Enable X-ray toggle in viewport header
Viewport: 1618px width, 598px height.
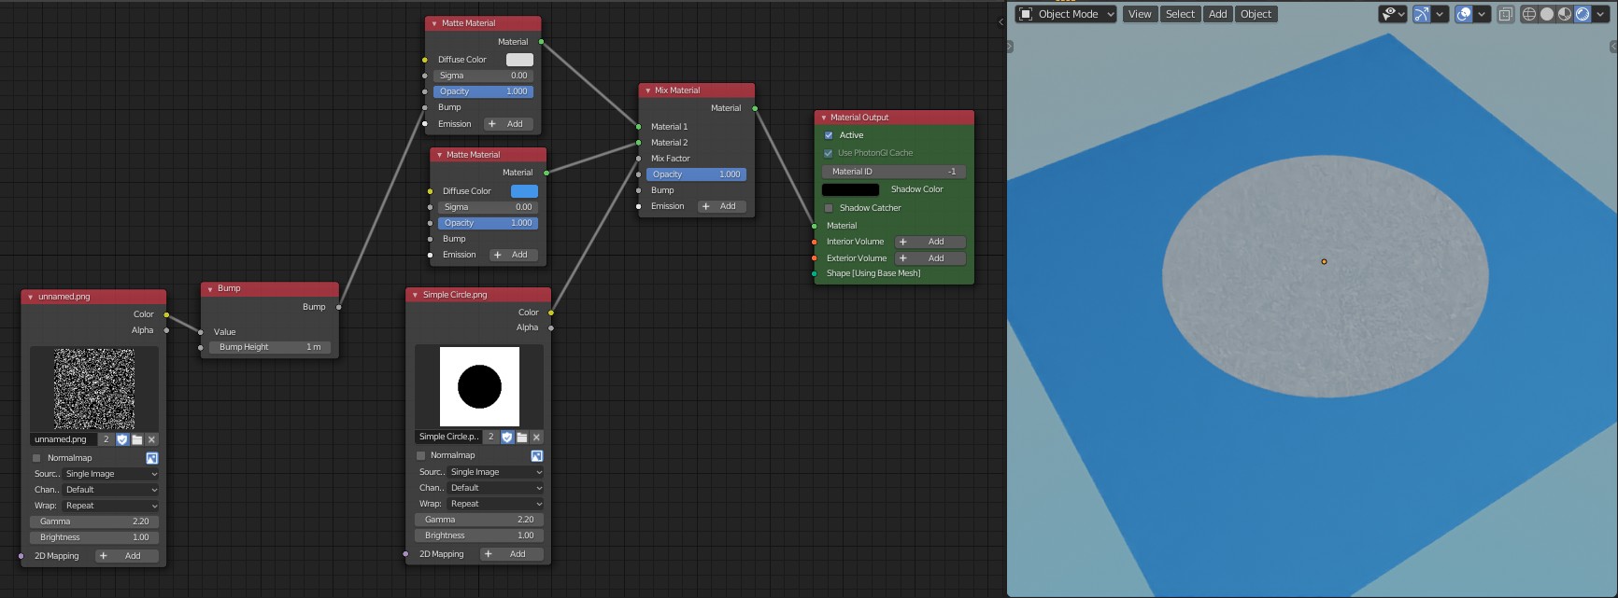pyautogui.click(x=1505, y=14)
